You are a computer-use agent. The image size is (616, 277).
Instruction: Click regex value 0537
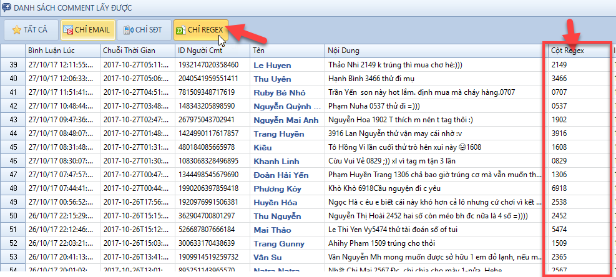pyautogui.click(x=559, y=106)
